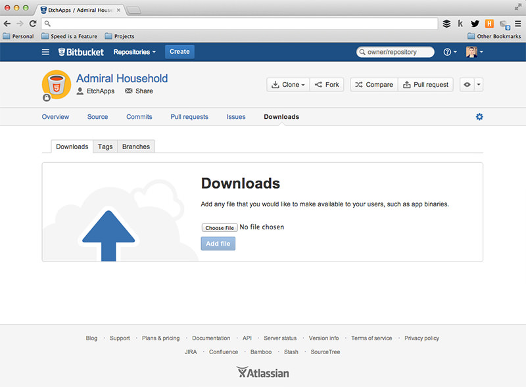Image resolution: width=526 pixels, height=387 pixels.
Task: Switch to the Tags sub-tab
Action: coord(105,147)
